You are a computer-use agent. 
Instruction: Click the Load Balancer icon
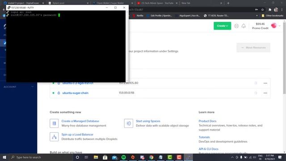click(x=54, y=137)
